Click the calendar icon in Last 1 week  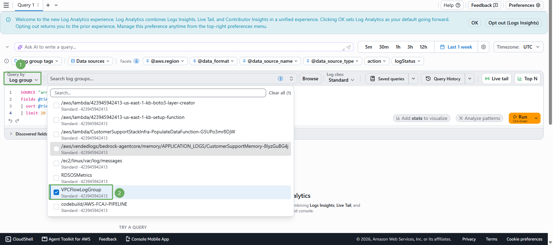point(442,47)
